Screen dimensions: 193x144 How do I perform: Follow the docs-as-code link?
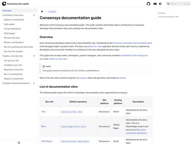pyautogui.click(x=96, y=46)
